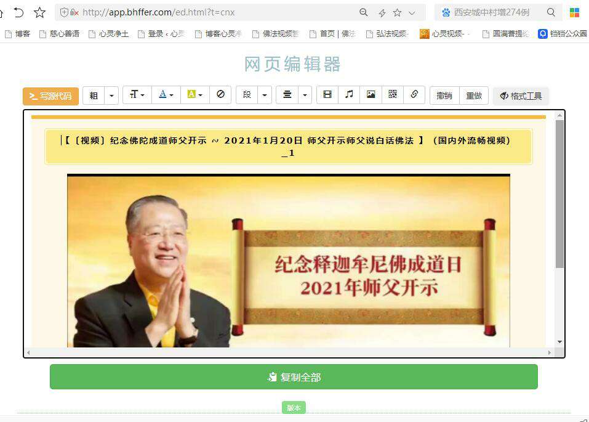Expand the alignment dropdown arrow
The height and width of the screenshot is (422, 589).
[x=305, y=94]
